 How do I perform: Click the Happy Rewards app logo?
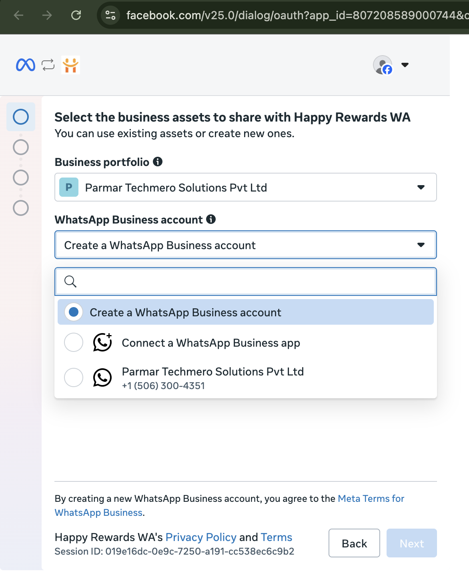coord(70,65)
